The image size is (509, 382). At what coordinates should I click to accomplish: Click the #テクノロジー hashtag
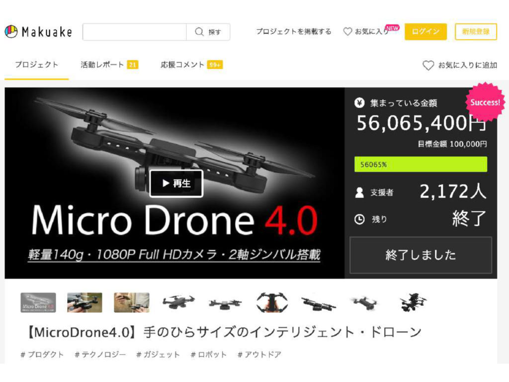tap(100, 355)
